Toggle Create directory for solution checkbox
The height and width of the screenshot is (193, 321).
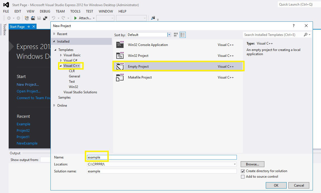click(x=243, y=171)
